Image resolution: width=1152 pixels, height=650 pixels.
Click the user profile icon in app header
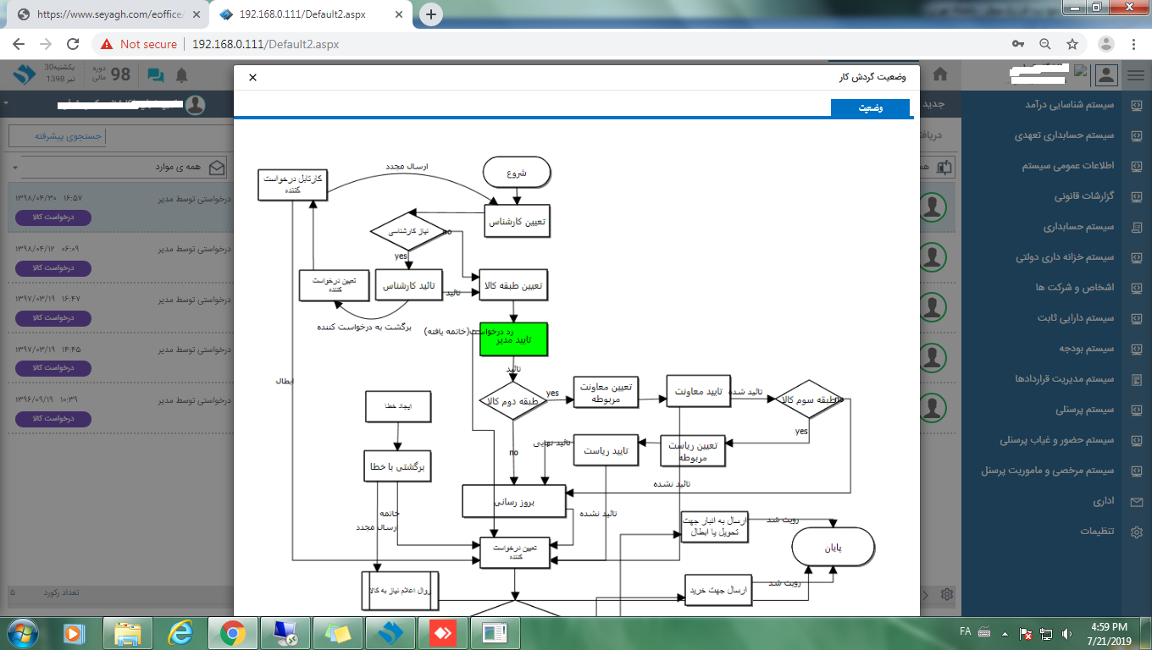click(1106, 75)
